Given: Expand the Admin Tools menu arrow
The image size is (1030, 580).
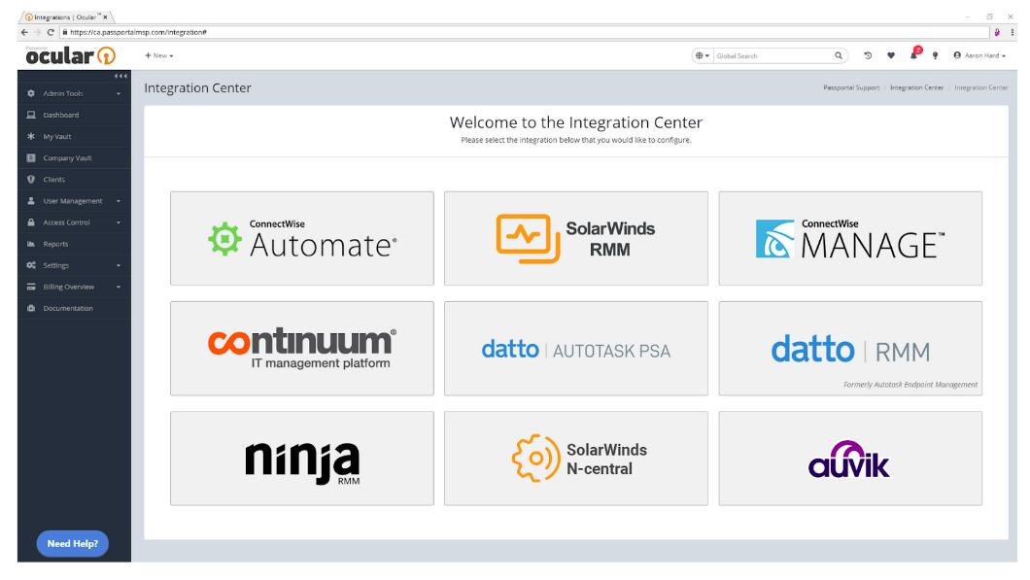Looking at the screenshot, I should coord(119,94).
